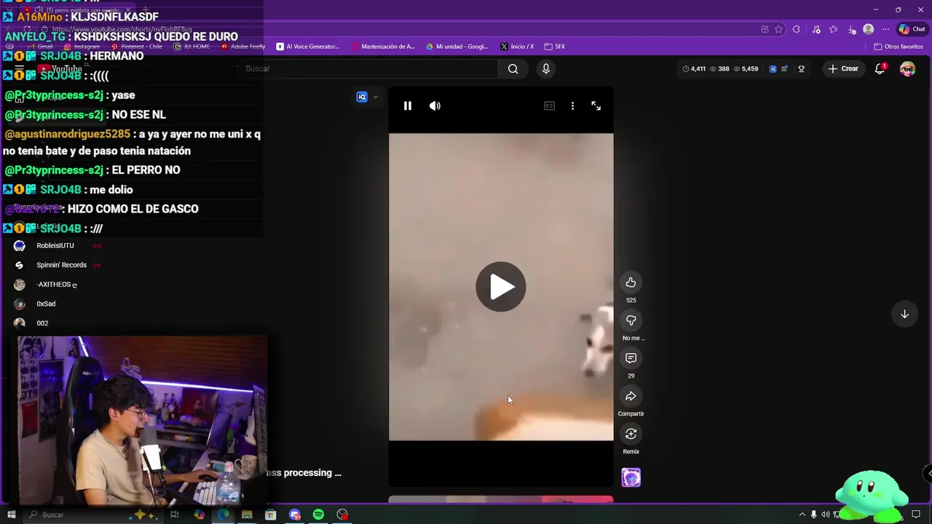Viewport: 932px width, 524px height.
Task: Open Edge downloads icon
Action: 852,30
